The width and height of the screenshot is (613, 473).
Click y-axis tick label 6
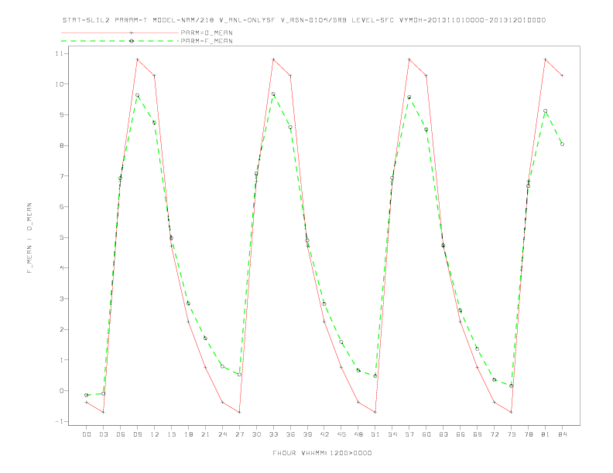62,207
